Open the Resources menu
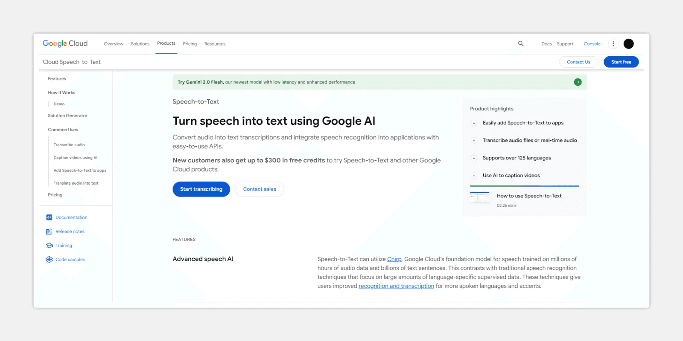683x341 pixels. click(215, 44)
